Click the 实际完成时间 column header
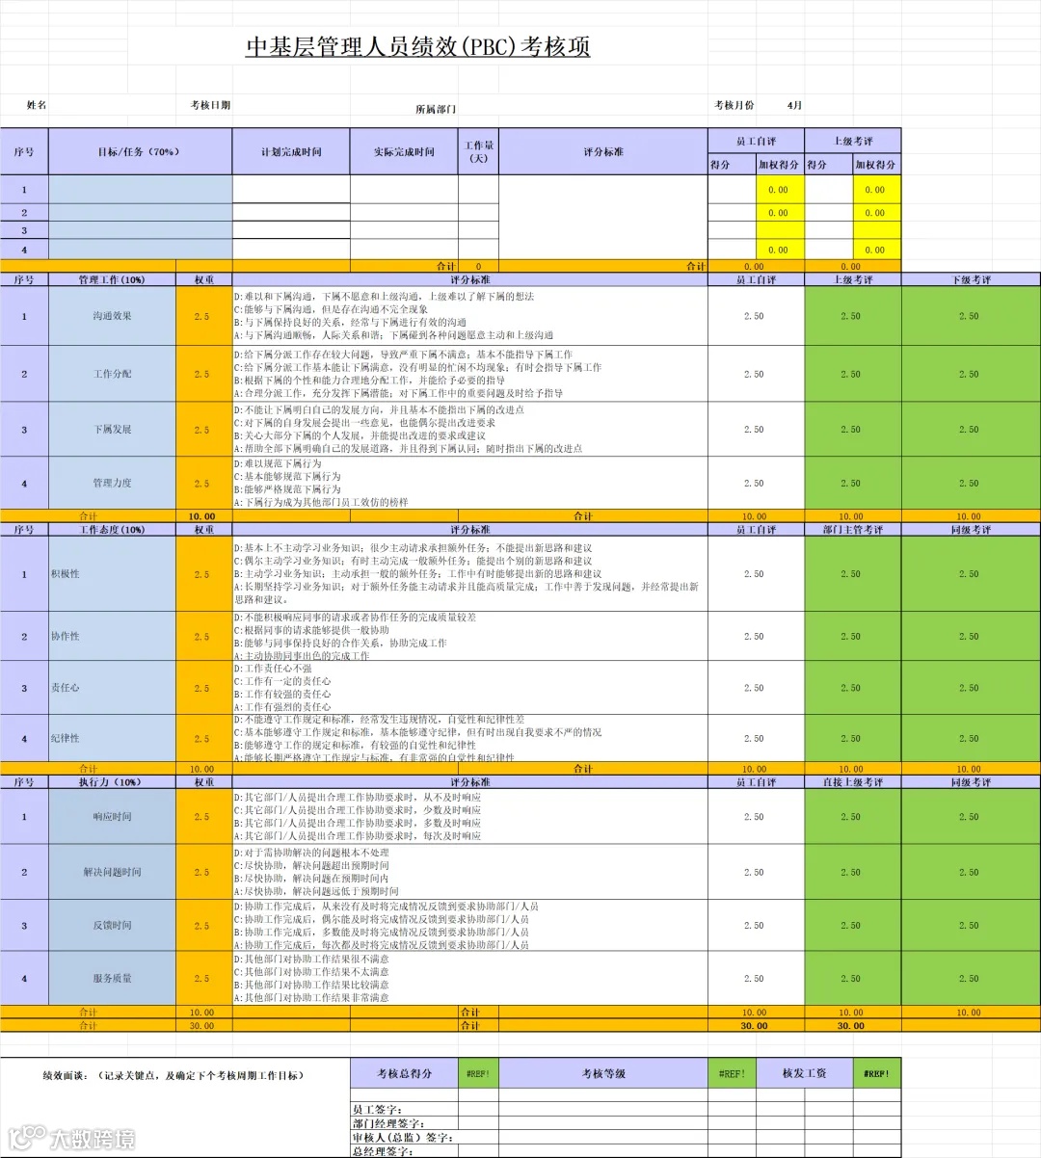The height and width of the screenshot is (1158, 1041). pos(404,151)
